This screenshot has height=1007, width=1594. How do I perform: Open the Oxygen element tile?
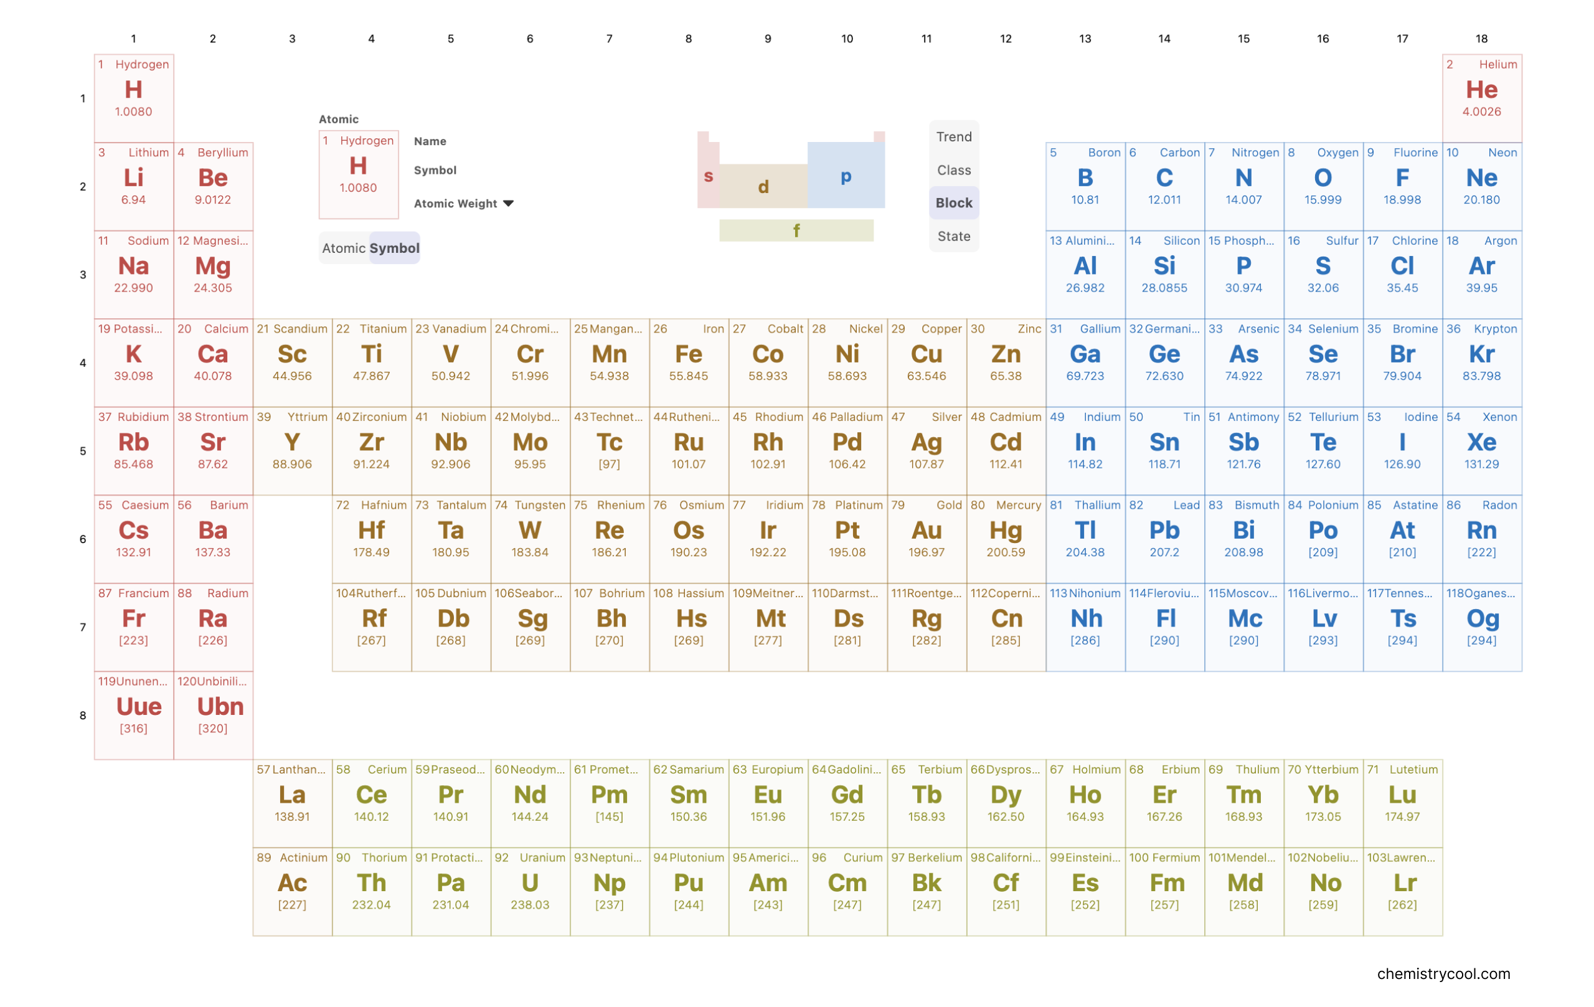click(x=1323, y=186)
